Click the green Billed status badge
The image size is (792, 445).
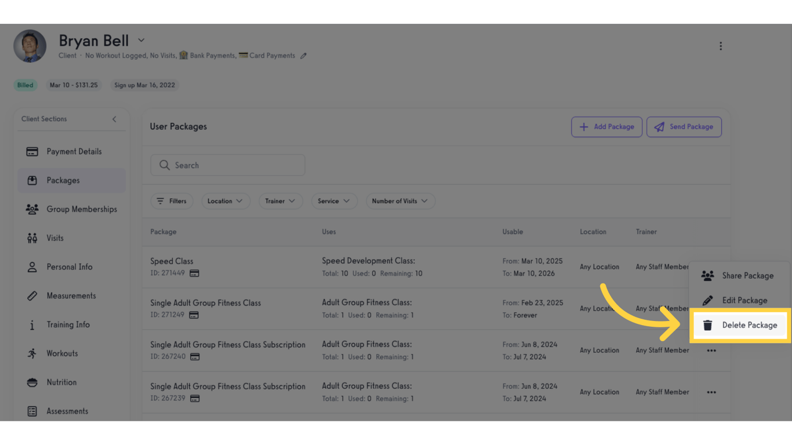[26, 85]
